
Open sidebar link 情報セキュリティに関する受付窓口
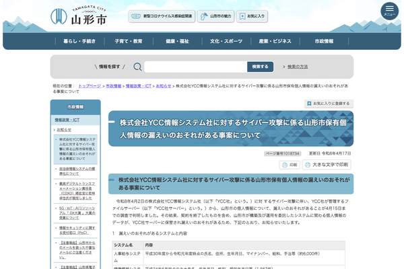tap(77, 230)
